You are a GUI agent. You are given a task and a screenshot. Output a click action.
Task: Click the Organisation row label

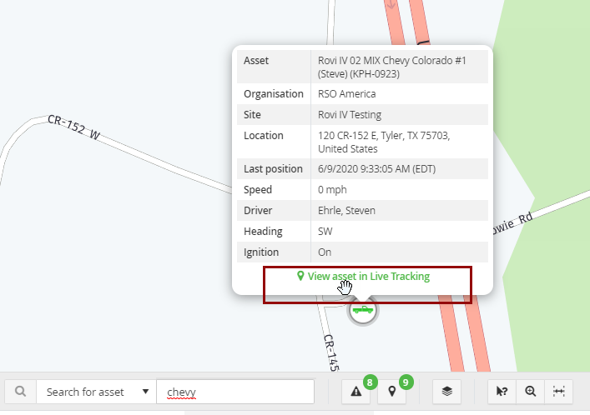pyautogui.click(x=274, y=93)
